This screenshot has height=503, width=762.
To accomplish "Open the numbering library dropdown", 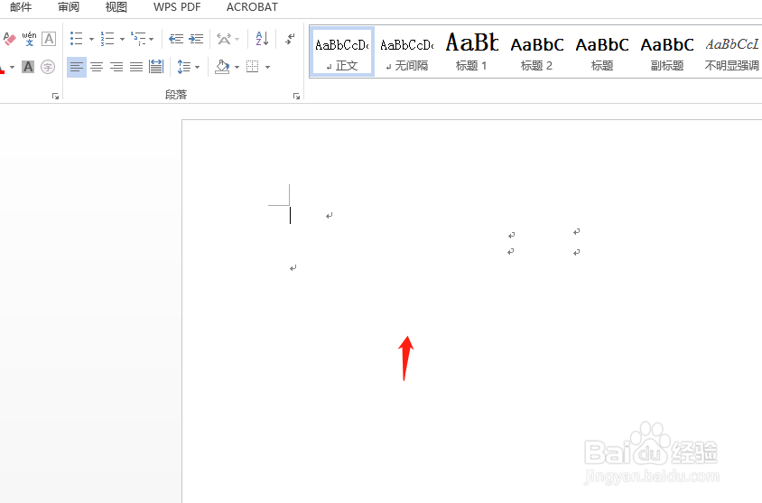I will (x=122, y=39).
